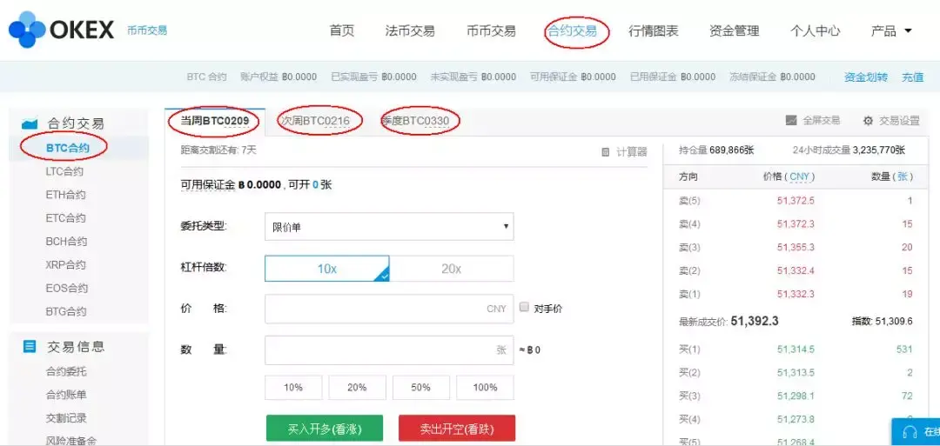Click 可用保证金 label in order form
Screen dimensions: 940x446
pyautogui.click(x=207, y=185)
